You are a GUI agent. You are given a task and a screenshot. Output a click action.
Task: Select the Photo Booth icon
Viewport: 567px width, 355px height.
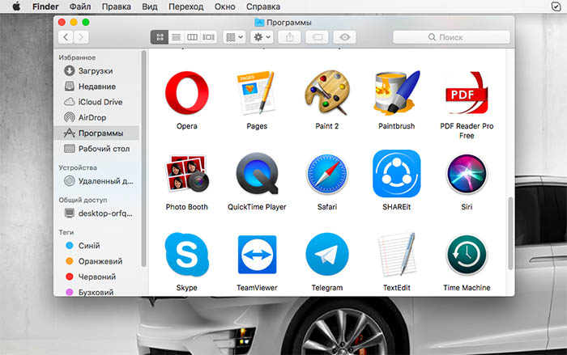point(187,174)
